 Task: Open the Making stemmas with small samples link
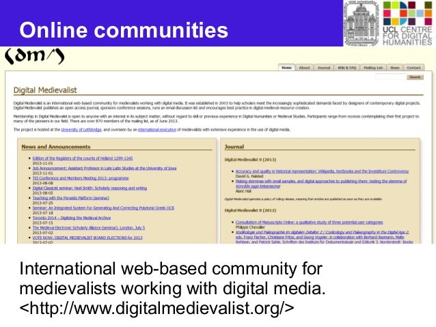[x=321, y=184]
